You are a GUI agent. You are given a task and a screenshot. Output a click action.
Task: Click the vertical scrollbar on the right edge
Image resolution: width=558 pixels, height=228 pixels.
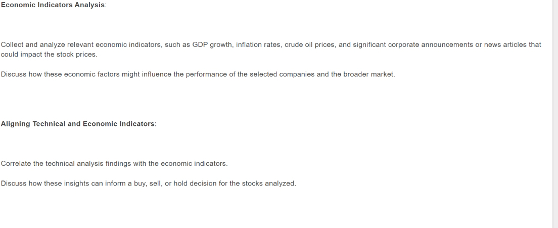click(555, 114)
